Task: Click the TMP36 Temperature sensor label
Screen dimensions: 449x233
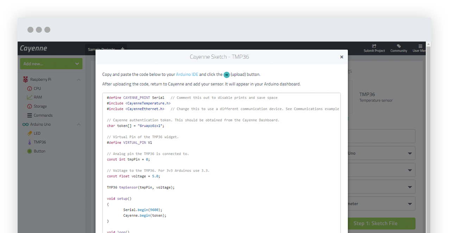Action: [x=376, y=97]
